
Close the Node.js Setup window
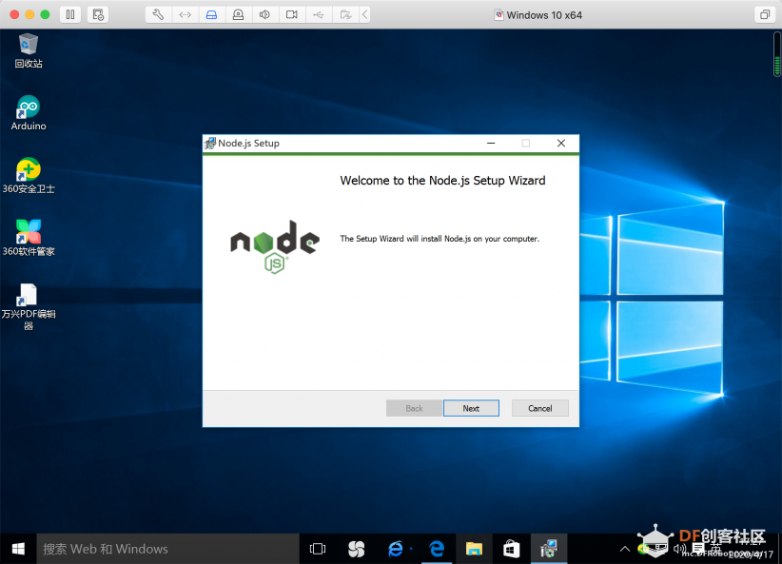pos(561,143)
